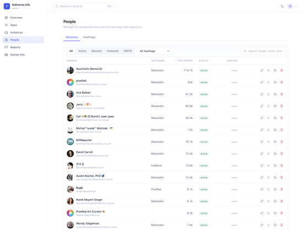305x230 pixels.
Task: Open the user account menu chevron
Action: (296, 6)
